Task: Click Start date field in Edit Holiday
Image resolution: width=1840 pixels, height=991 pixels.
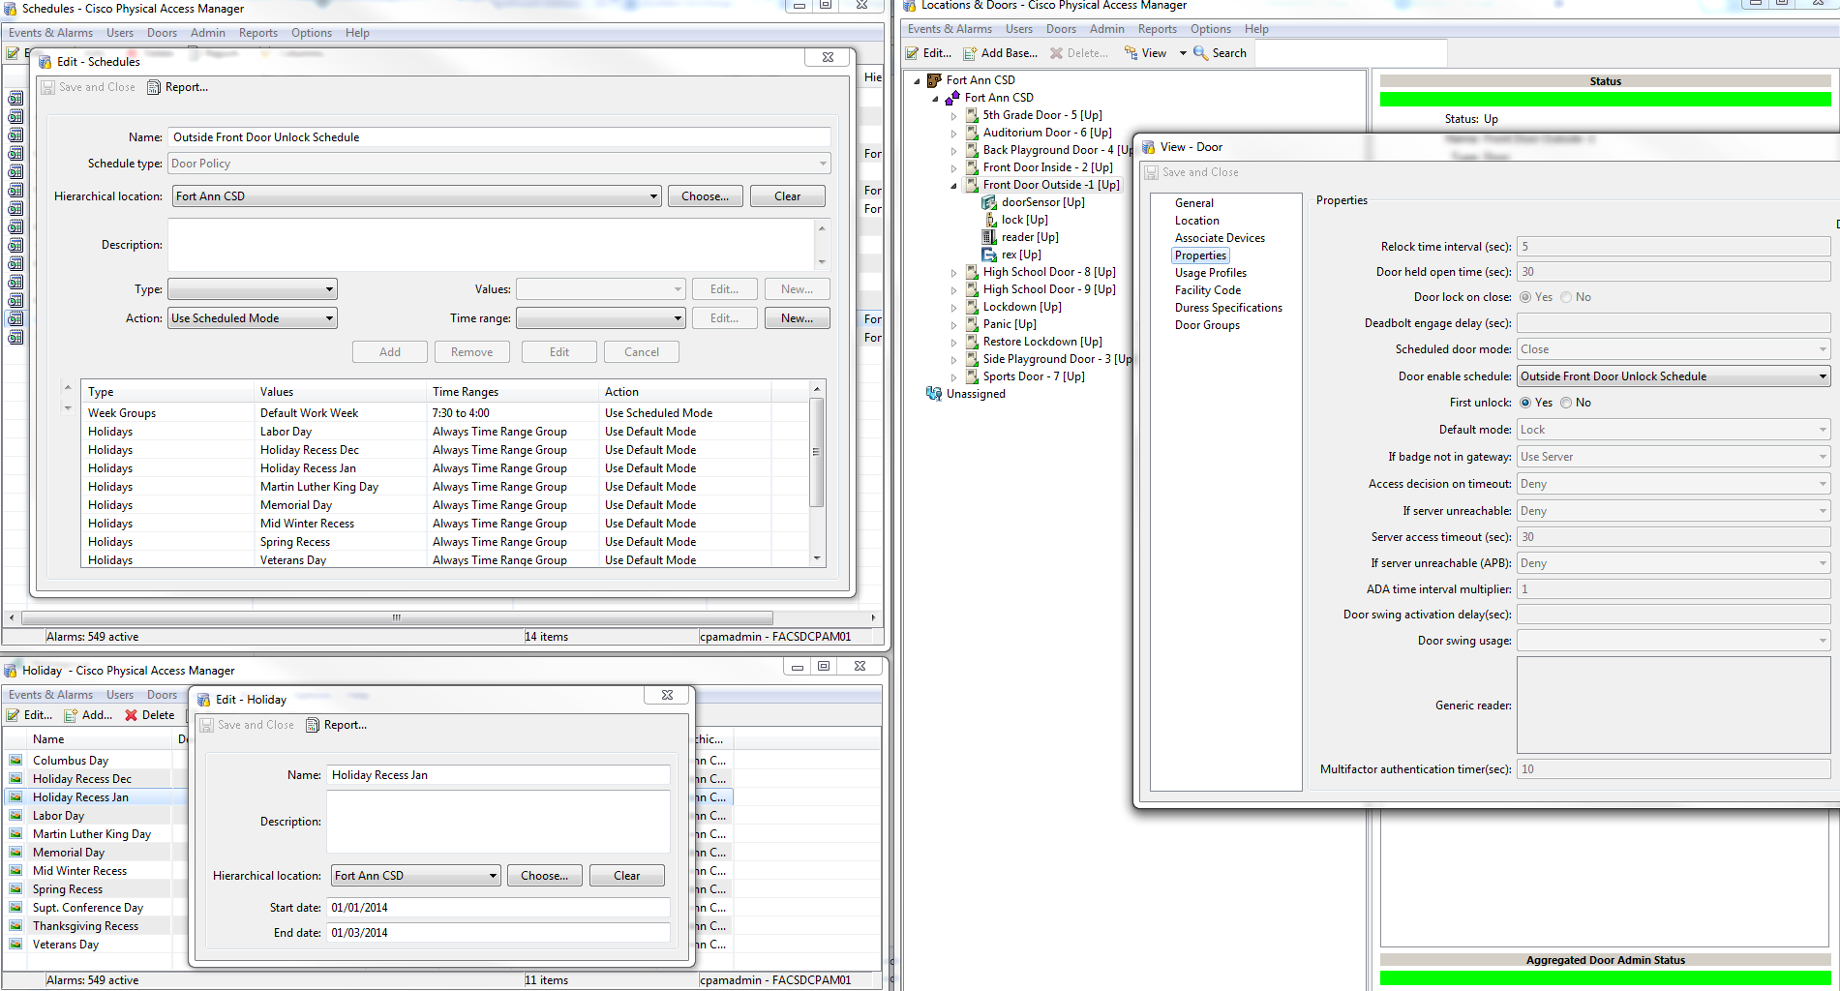Action: tap(498, 908)
